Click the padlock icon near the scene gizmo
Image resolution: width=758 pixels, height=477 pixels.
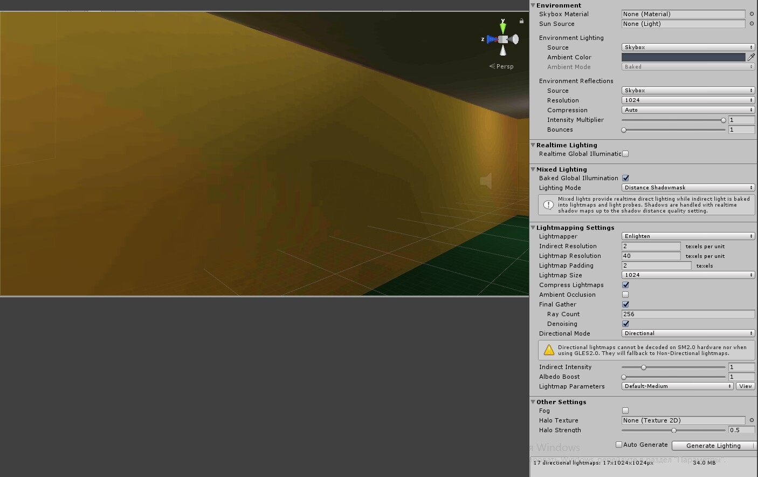(x=521, y=20)
